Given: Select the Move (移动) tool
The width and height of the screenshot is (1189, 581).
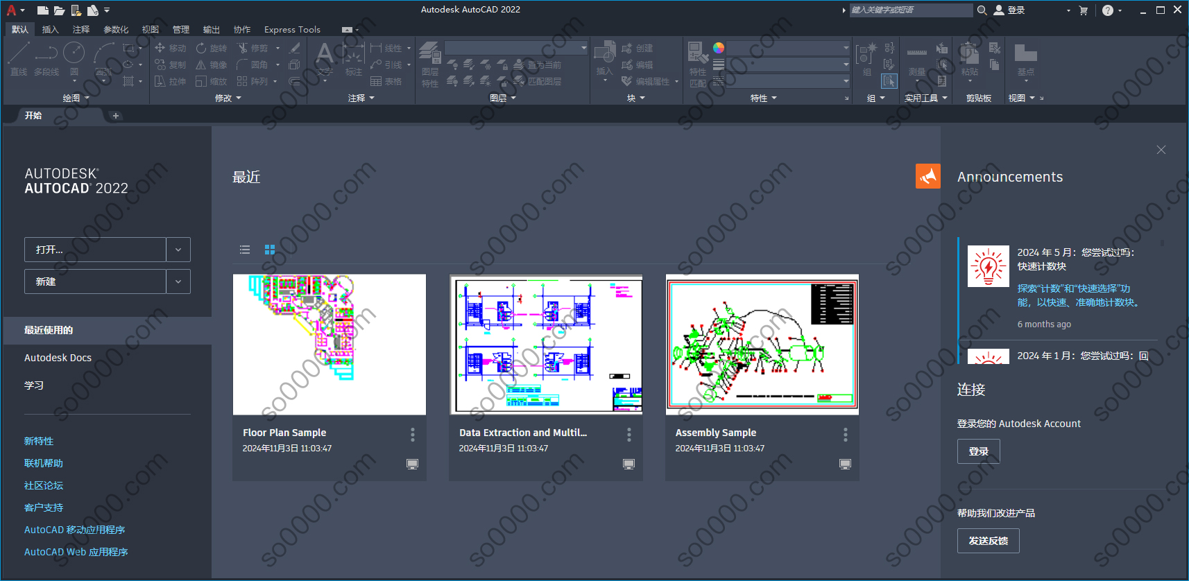Looking at the screenshot, I should (171, 48).
